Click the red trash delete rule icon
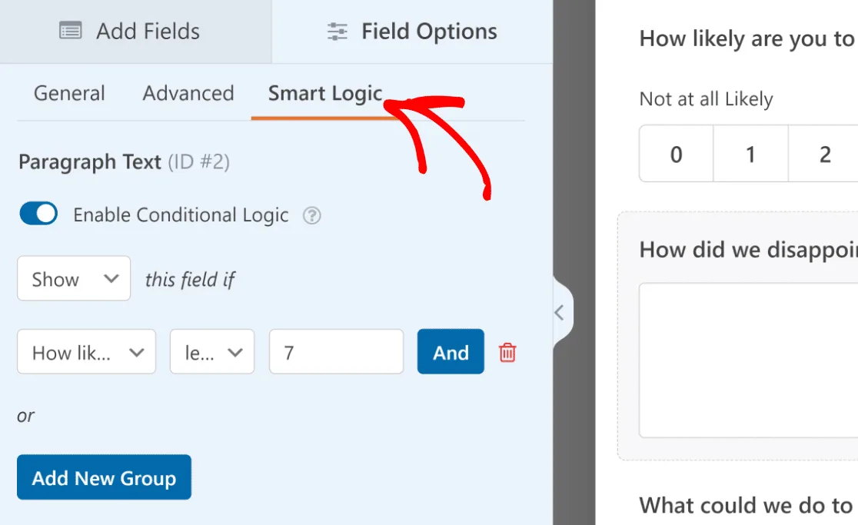This screenshot has height=525, width=858. coord(507,353)
